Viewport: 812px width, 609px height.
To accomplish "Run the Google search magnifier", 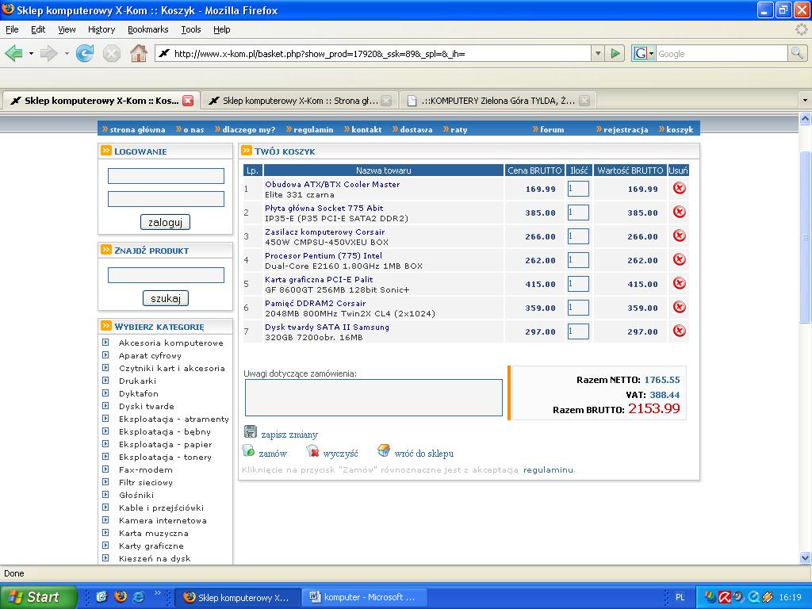I will tap(797, 53).
